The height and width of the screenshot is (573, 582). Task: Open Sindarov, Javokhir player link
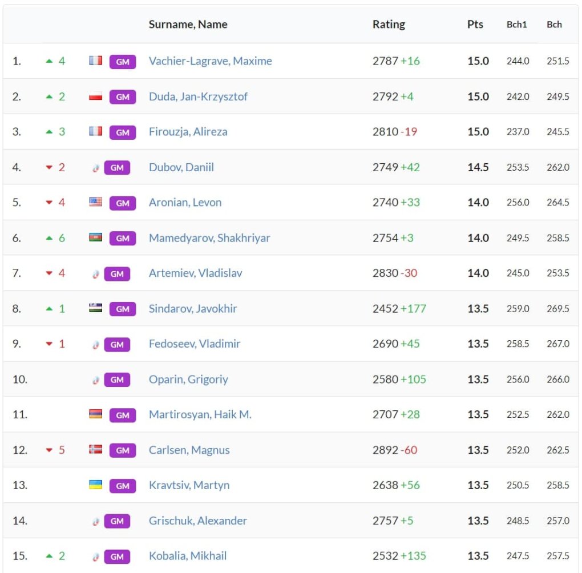click(193, 309)
